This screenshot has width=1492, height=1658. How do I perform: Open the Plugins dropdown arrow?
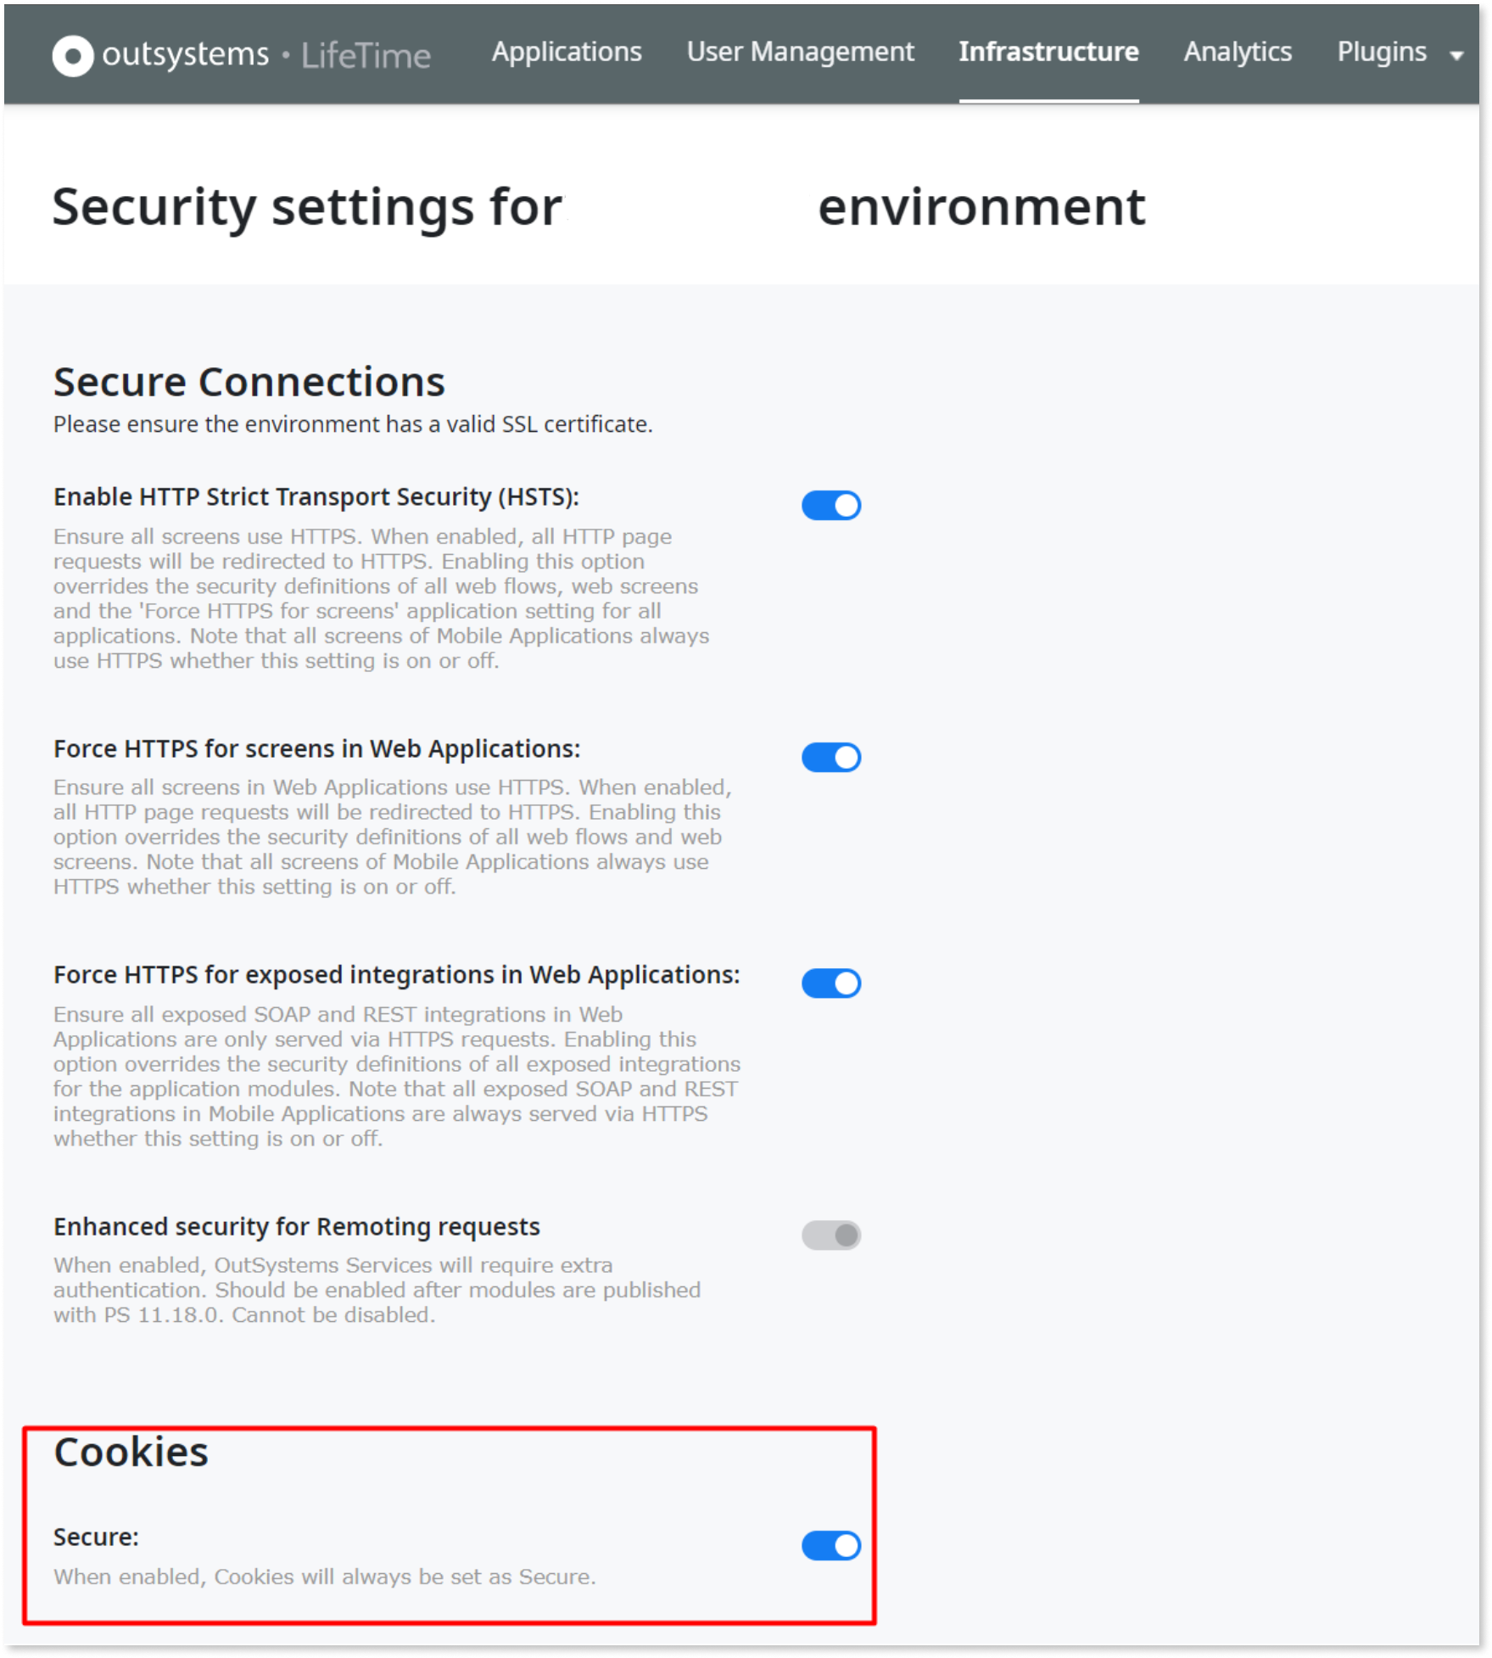coord(1457,55)
